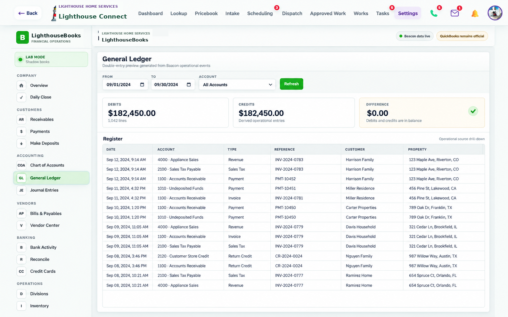Open the Dashboard tab
Image resolution: width=508 pixels, height=317 pixels.
[x=151, y=13]
